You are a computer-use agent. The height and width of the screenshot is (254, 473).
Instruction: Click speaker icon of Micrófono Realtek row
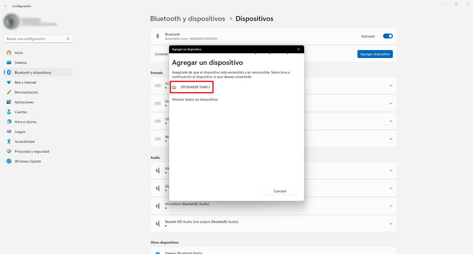coord(157,206)
